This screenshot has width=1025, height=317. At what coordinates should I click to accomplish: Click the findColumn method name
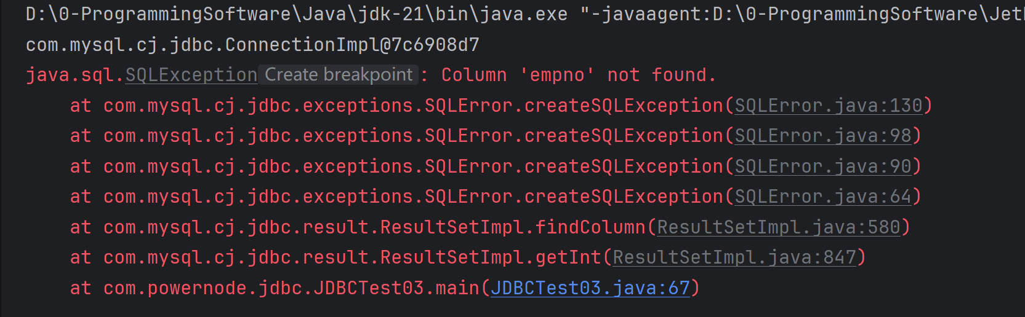coord(590,227)
